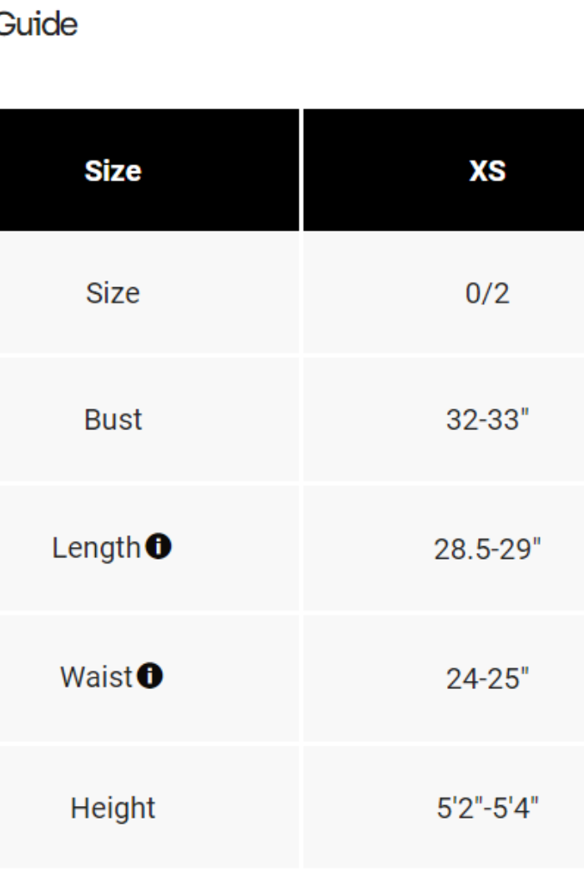The image size is (584, 877).
Task: Select the Bust row label
Action: pos(113,419)
